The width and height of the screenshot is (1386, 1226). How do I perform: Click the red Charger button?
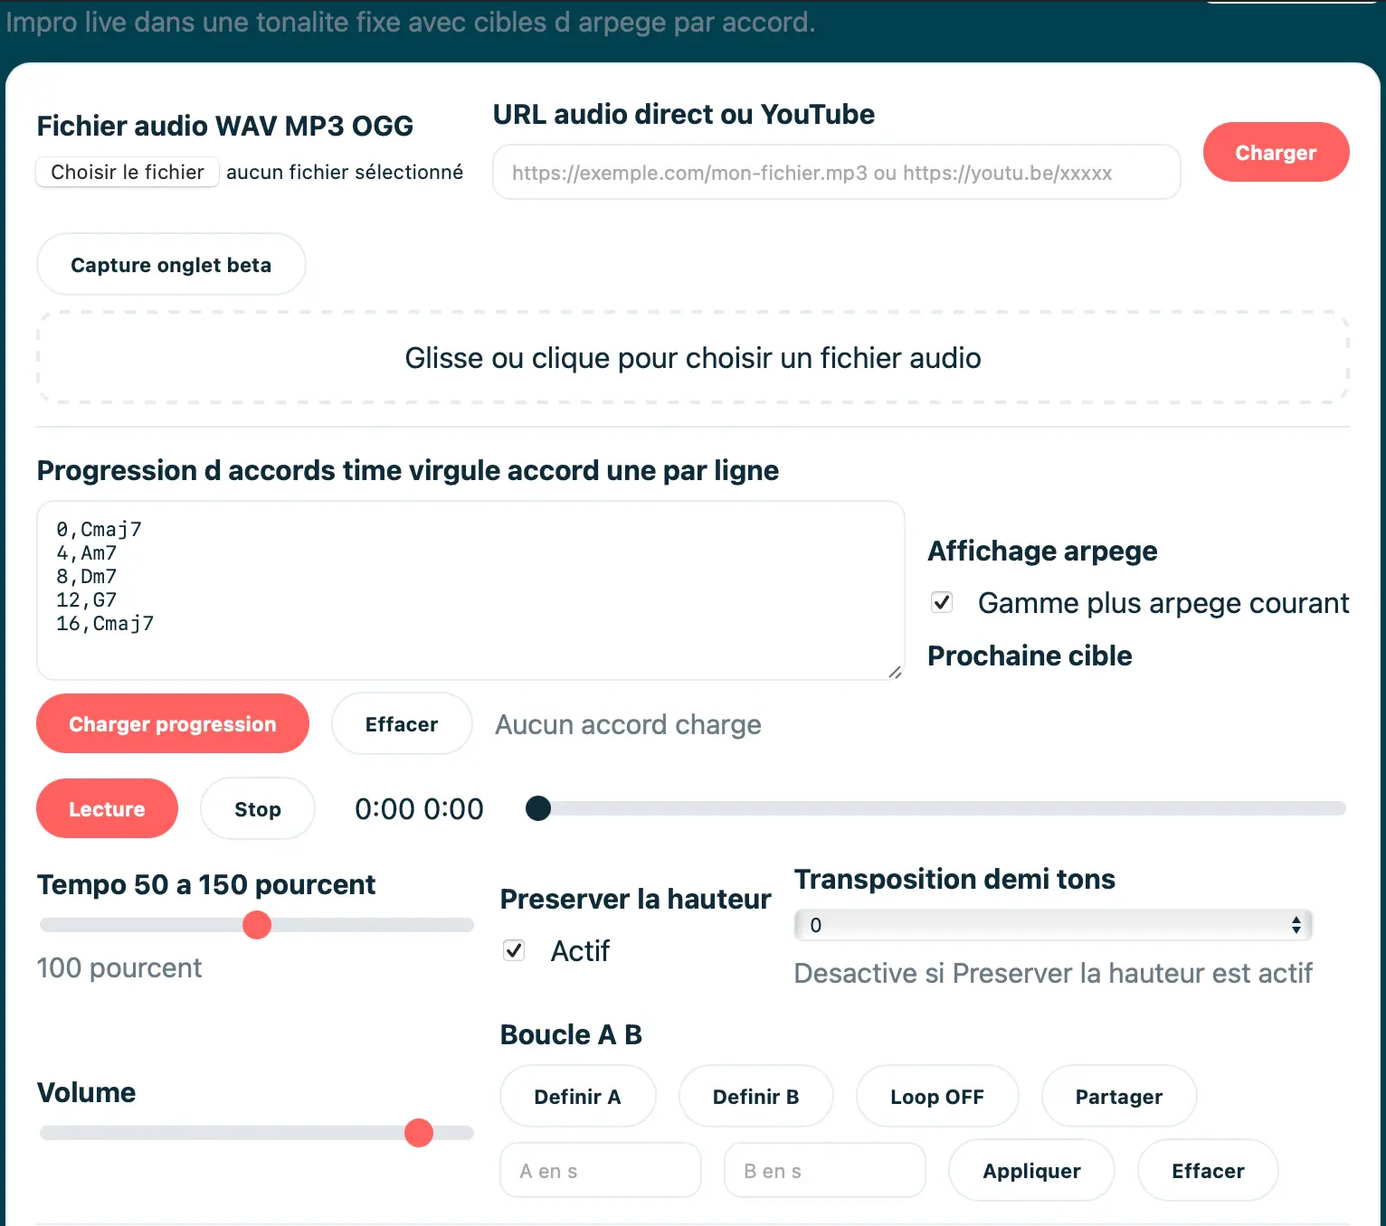point(1275,152)
